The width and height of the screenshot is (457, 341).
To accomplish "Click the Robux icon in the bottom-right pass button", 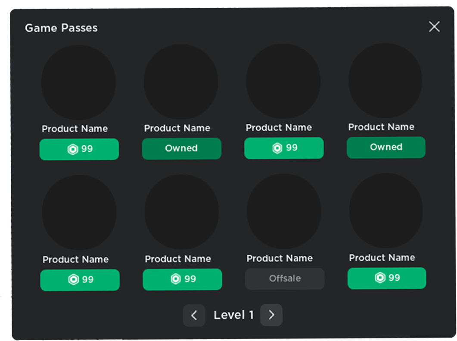I will pyautogui.click(x=380, y=278).
